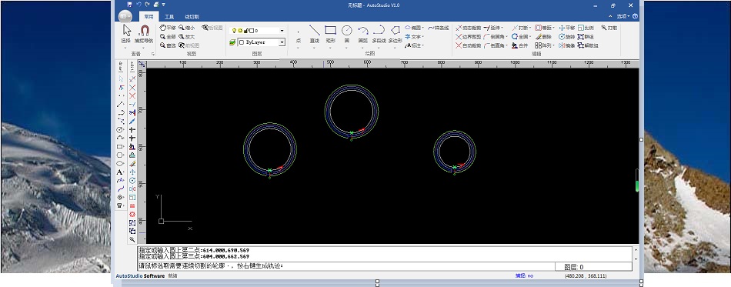Select the Polygon (多边形) tool

[x=396, y=34]
